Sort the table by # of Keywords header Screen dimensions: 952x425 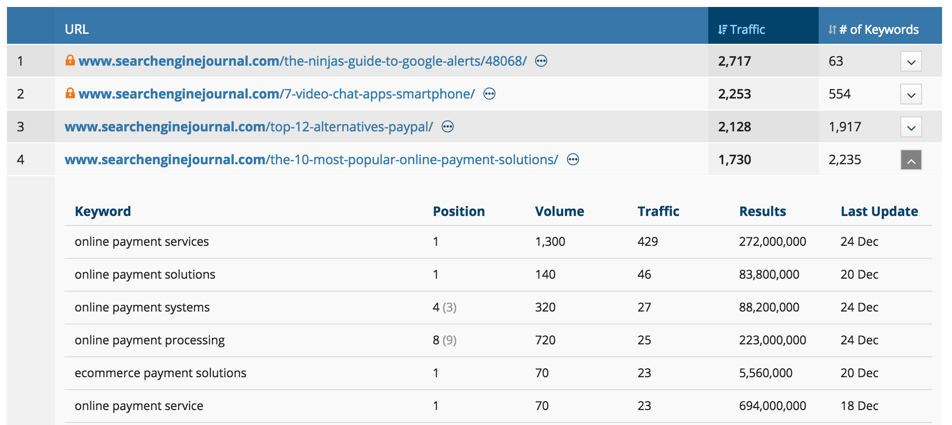pos(880,25)
